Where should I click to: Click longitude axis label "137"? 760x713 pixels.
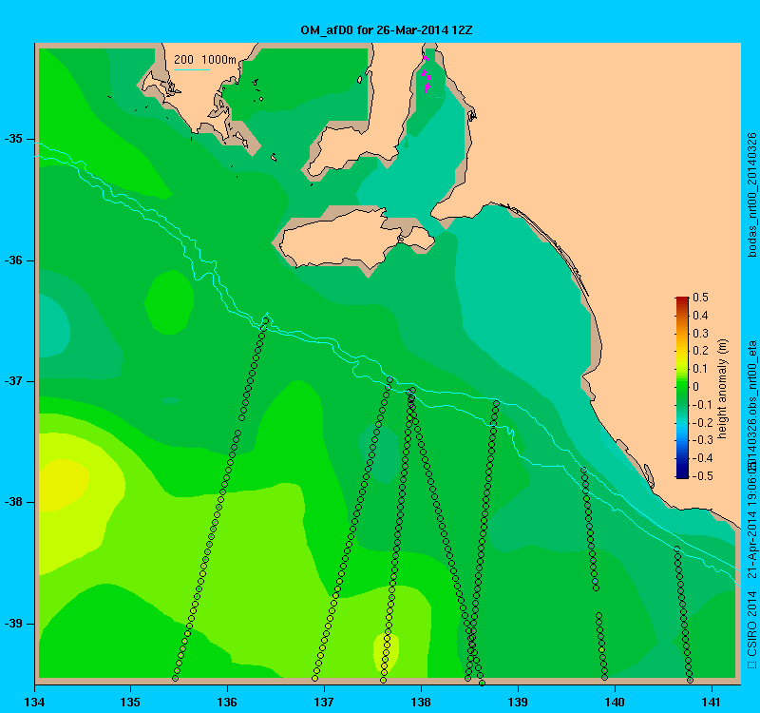324,703
